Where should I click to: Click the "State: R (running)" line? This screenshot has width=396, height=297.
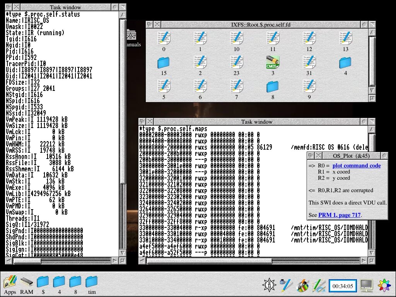point(35,33)
